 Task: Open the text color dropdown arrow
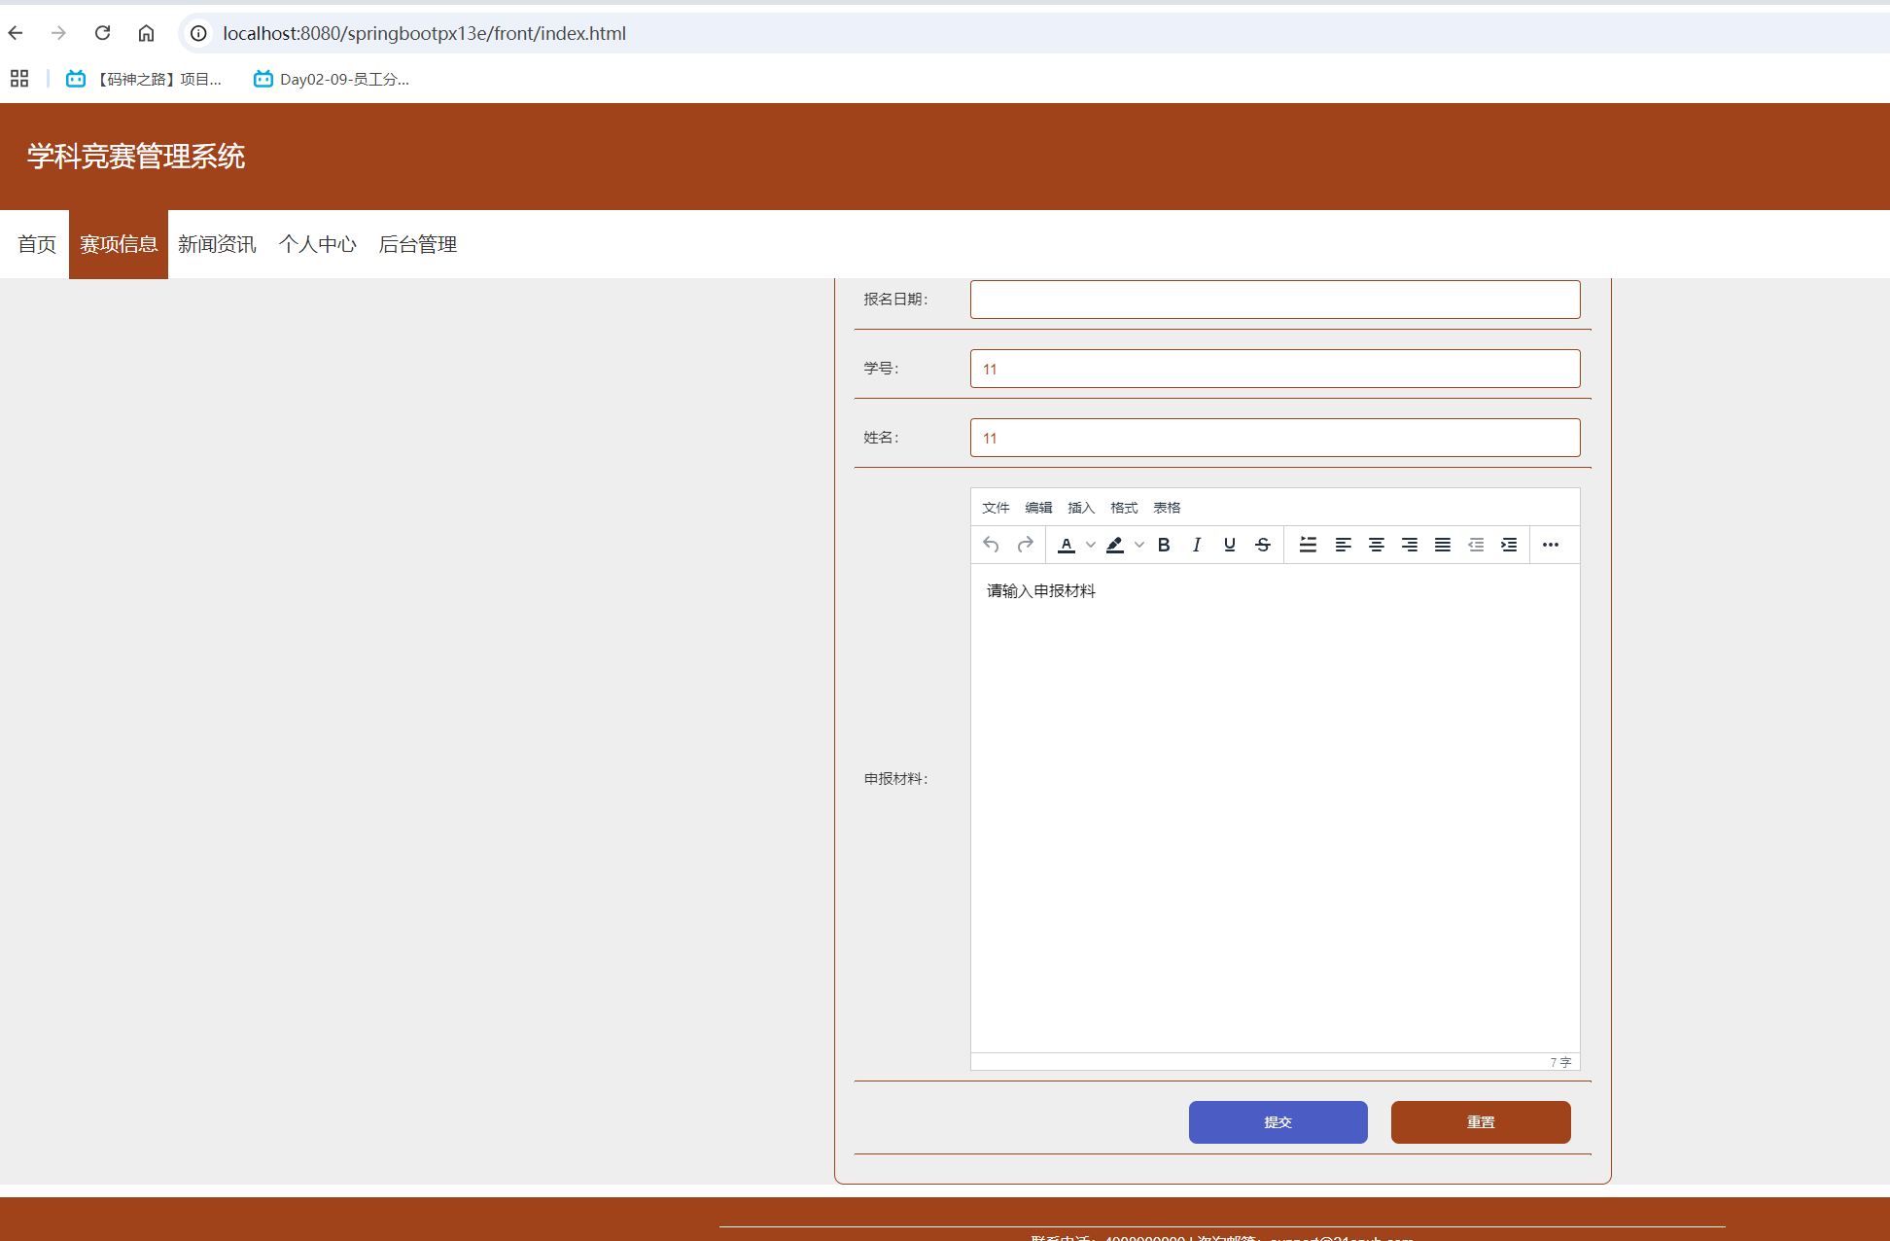pos(1090,545)
